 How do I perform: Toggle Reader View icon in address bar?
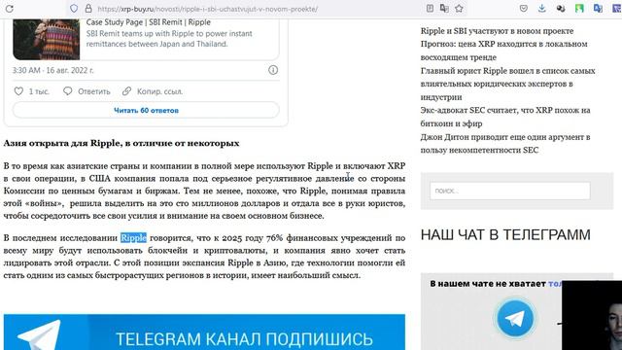point(430,9)
